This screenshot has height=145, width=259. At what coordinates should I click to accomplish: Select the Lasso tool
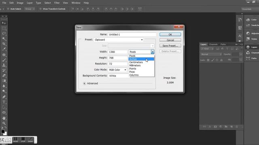tap(4, 33)
